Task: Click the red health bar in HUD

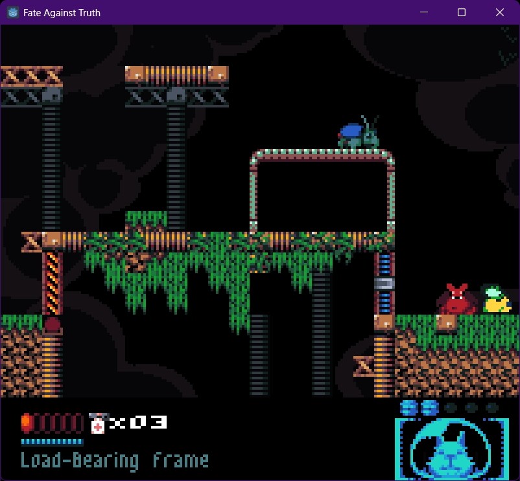Action: [x=52, y=423]
